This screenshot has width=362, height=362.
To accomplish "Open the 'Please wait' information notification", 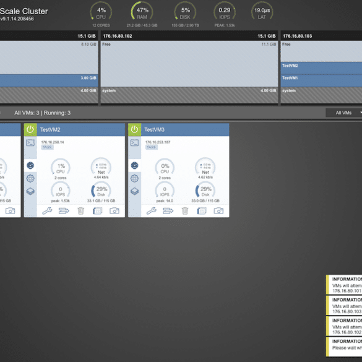I will 344,347.
